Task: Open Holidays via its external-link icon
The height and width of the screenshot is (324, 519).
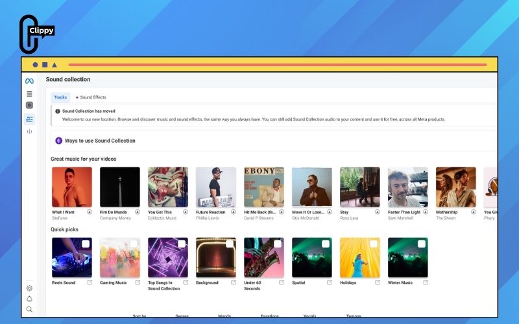Action: point(378,283)
